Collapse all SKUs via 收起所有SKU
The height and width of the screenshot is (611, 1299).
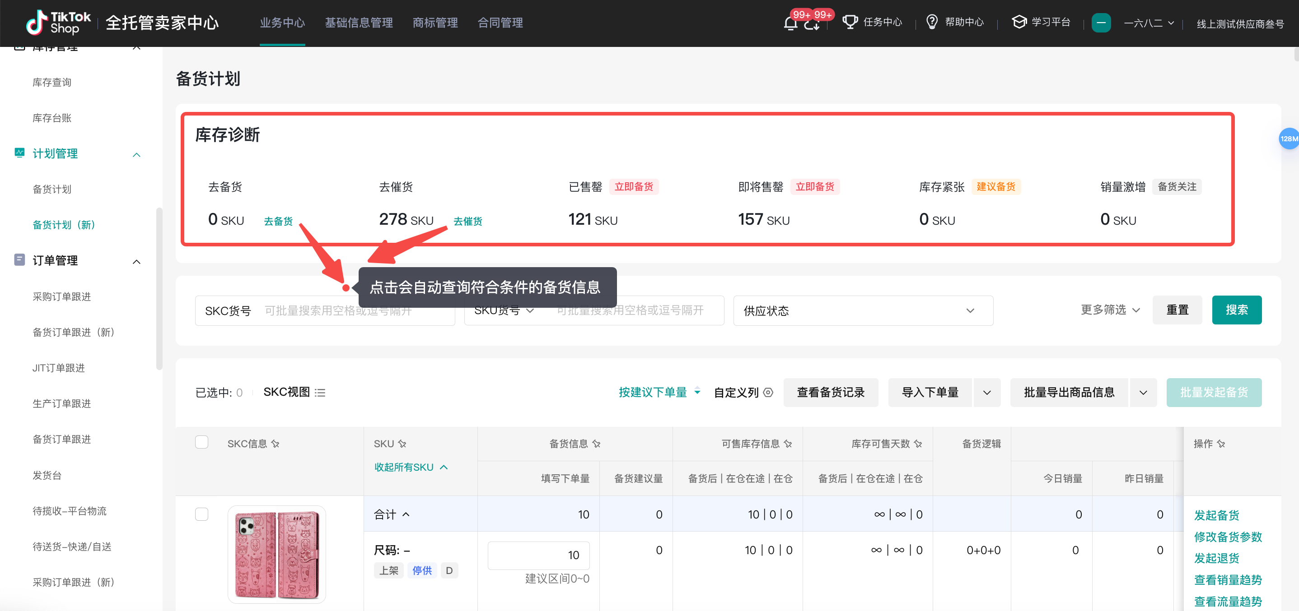point(411,467)
